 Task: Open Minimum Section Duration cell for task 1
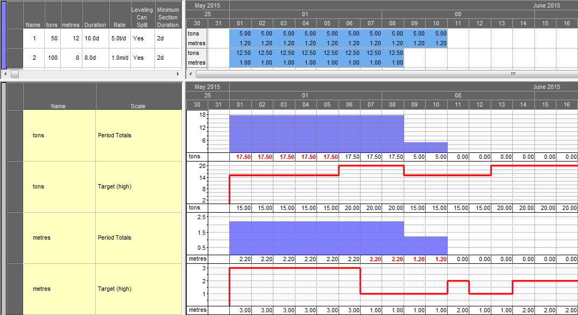point(168,39)
